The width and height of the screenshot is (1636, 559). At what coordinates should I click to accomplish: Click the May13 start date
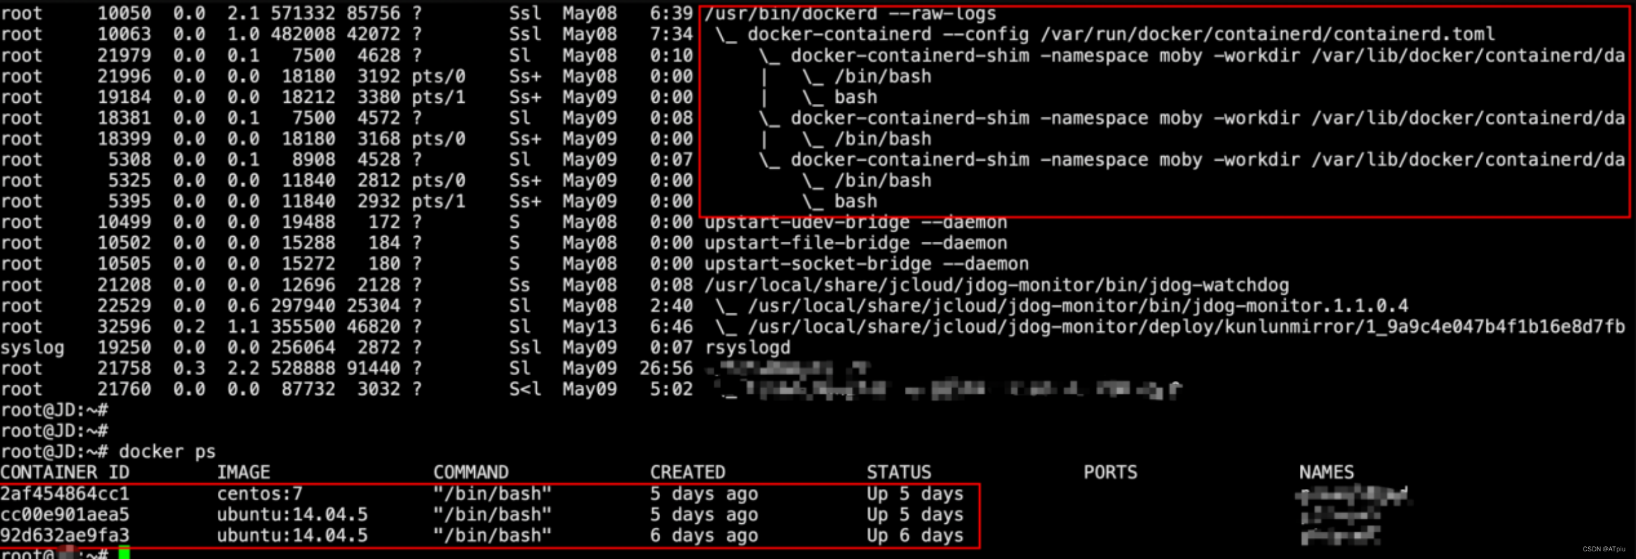(589, 327)
